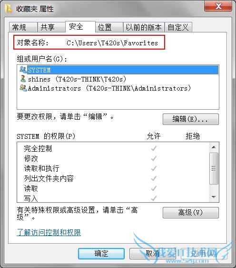The height and width of the screenshot is (268, 236).
Task: Switch to the 常规 tab
Action: [23, 27]
